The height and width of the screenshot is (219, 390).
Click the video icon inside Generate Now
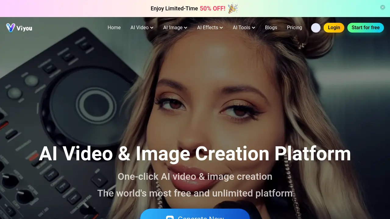(170, 217)
